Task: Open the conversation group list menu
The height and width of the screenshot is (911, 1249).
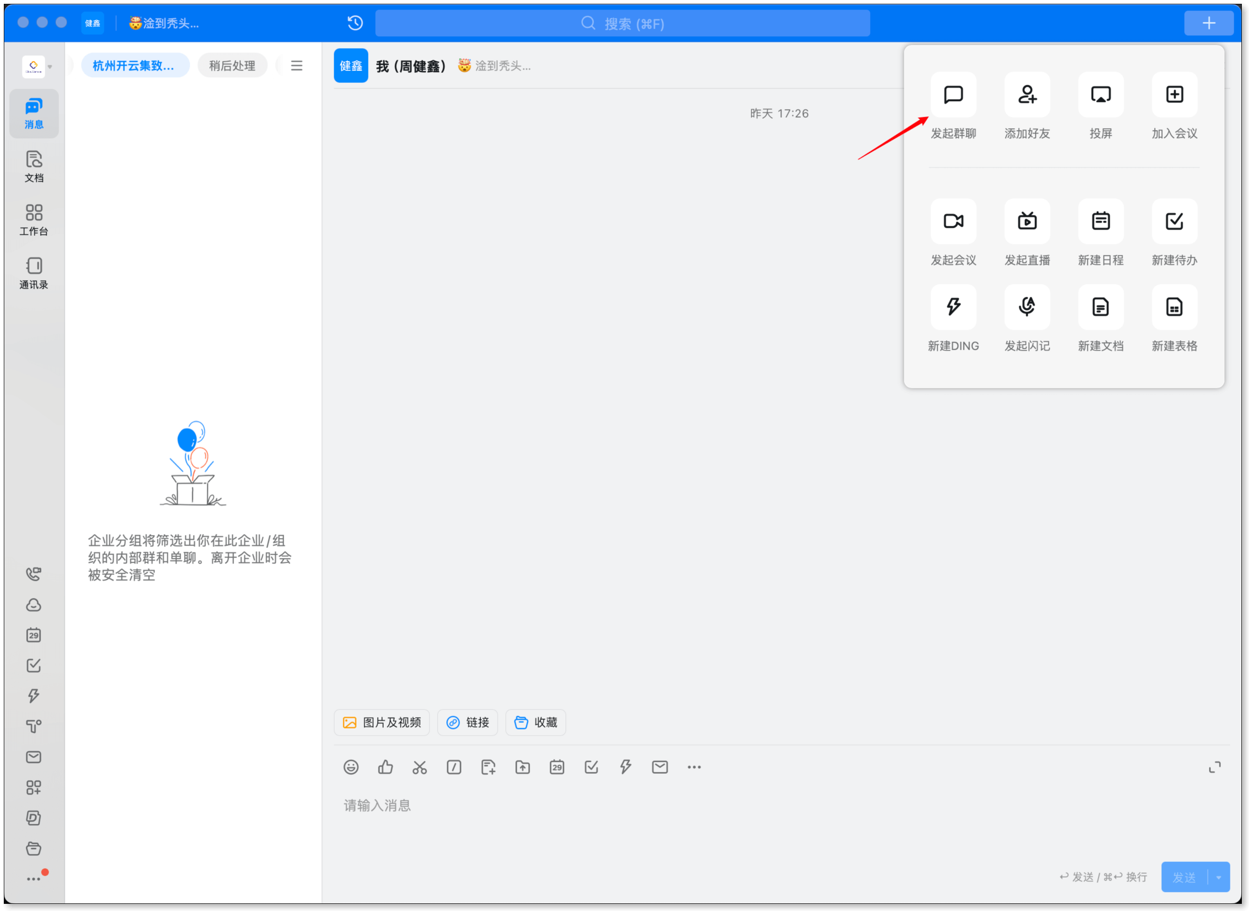Action: [x=296, y=66]
